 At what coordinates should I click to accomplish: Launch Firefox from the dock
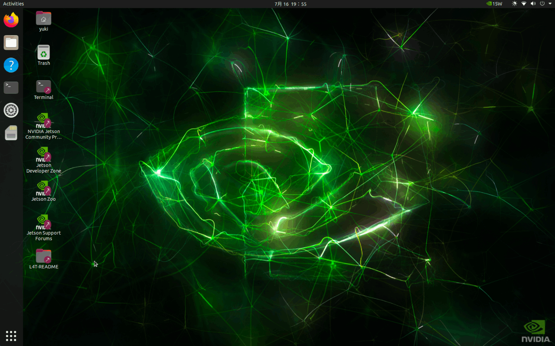click(x=11, y=20)
